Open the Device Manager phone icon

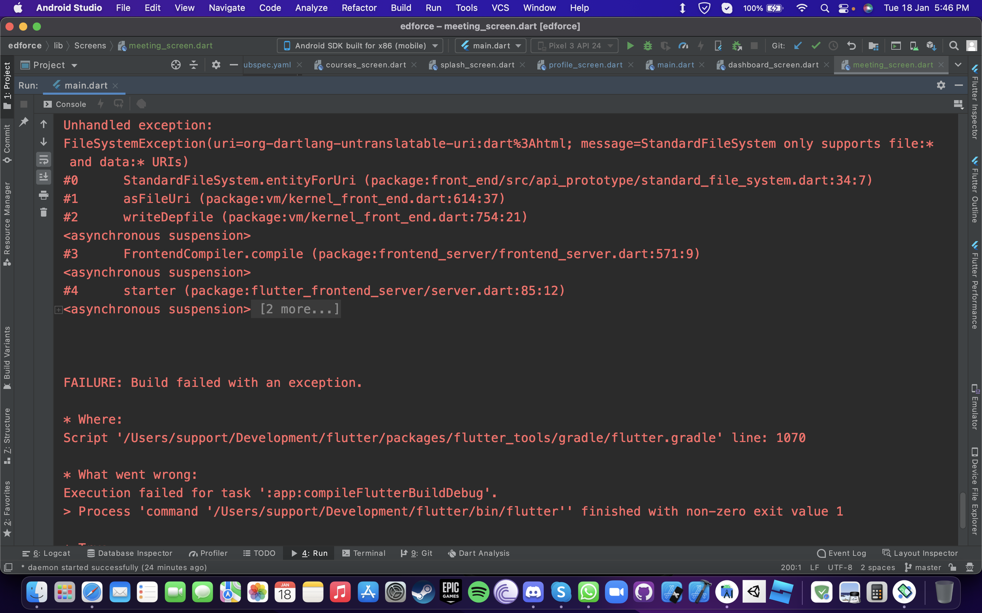tap(914, 45)
